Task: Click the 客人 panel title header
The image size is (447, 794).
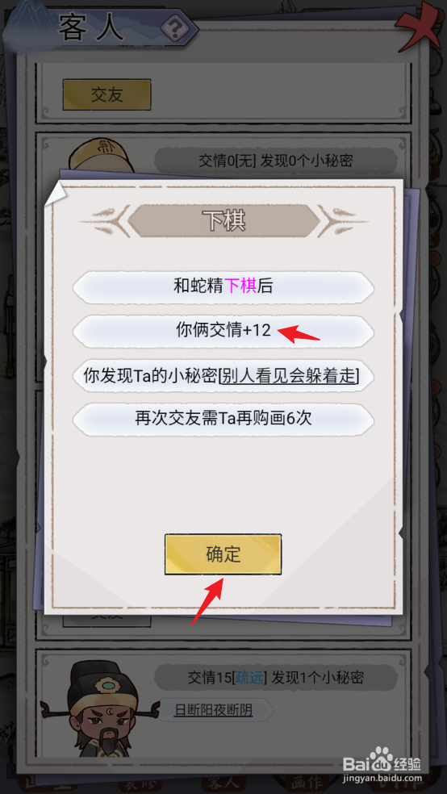Action: pyautogui.click(x=91, y=28)
